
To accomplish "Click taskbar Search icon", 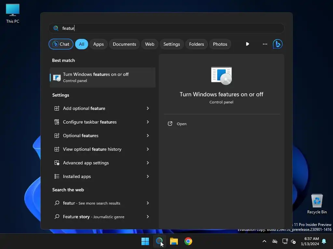I will 159,241.
